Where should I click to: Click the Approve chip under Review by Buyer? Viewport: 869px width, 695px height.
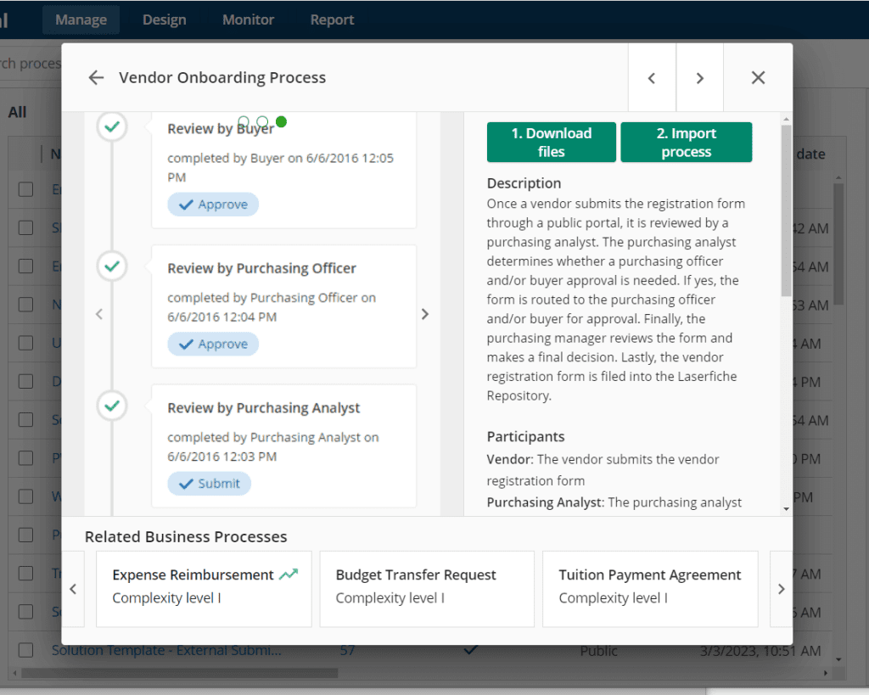pos(213,205)
